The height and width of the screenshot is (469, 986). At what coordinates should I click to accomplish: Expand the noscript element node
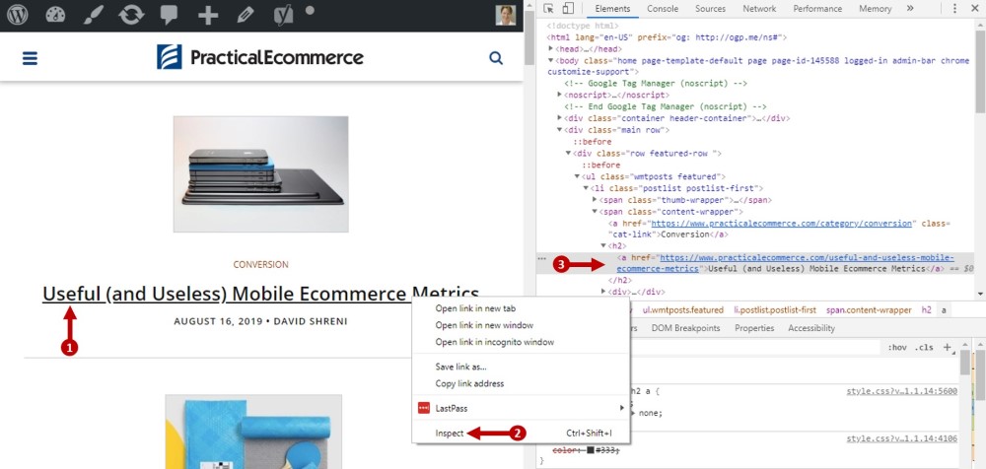point(560,95)
